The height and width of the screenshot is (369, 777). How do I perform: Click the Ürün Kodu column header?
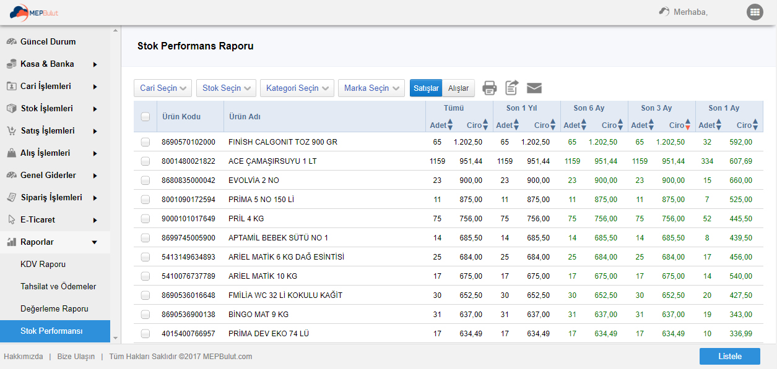[181, 117]
